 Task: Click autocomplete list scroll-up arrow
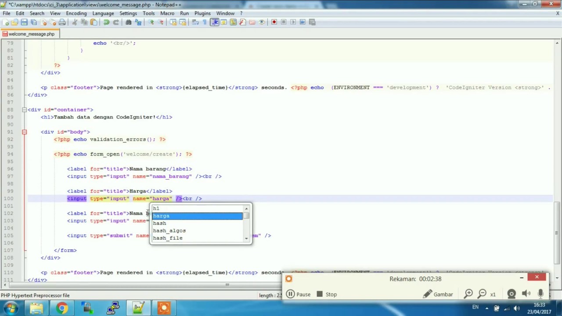[x=246, y=208]
